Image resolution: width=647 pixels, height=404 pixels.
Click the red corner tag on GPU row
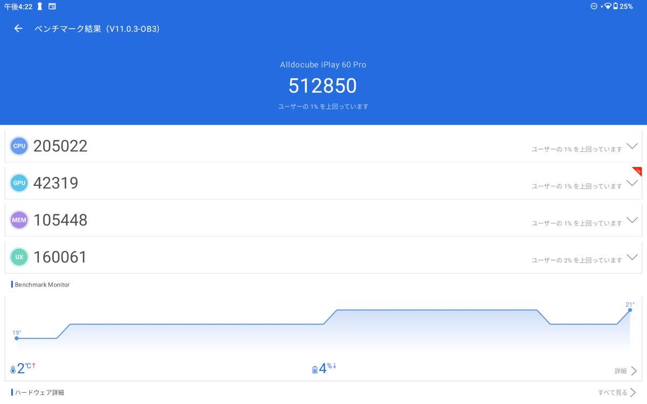point(637,171)
